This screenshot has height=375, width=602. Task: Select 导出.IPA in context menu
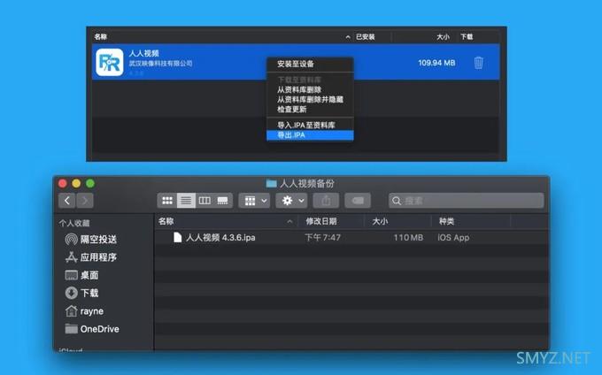pos(310,135)
